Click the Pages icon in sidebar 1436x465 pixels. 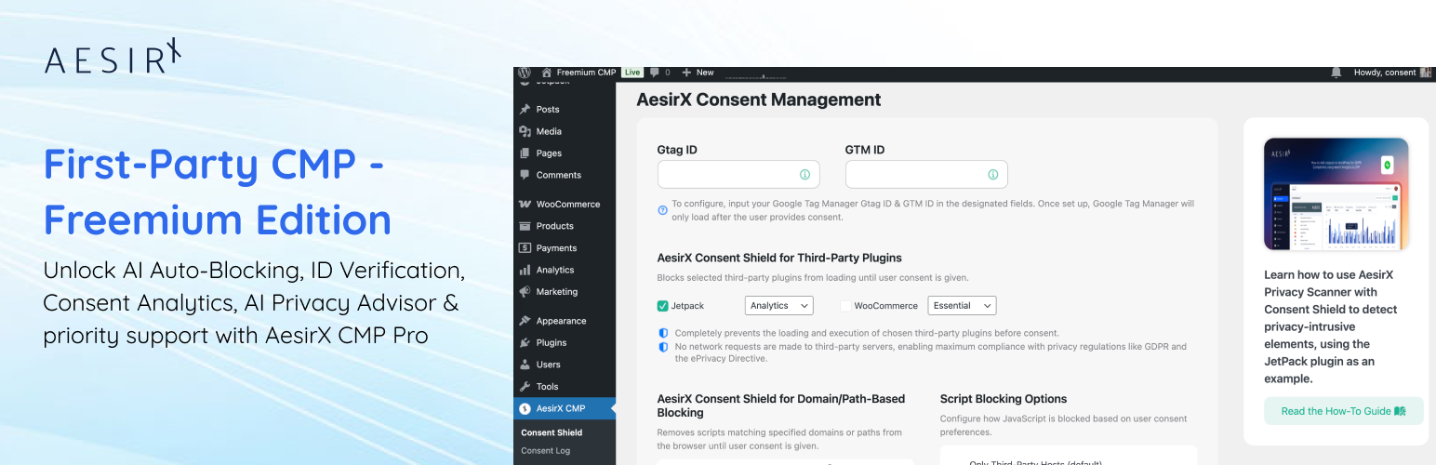coord(525,153)
